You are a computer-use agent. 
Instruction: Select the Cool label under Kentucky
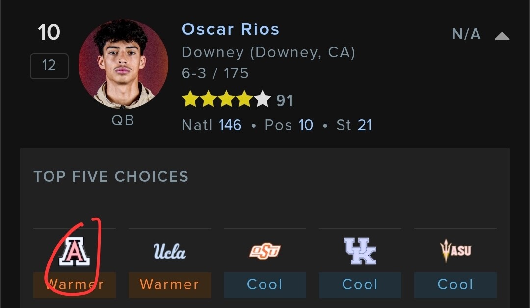pyautogui.click(x=360, y=284)
